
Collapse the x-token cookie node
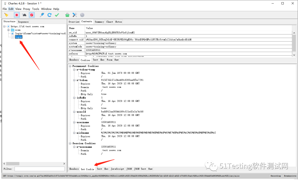pyautogui.click(x=74, y=80)
